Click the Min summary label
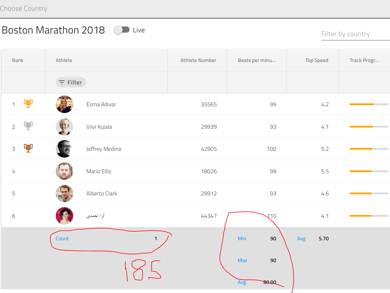This screenshot has height=293, width=390. tap(242, 239)
